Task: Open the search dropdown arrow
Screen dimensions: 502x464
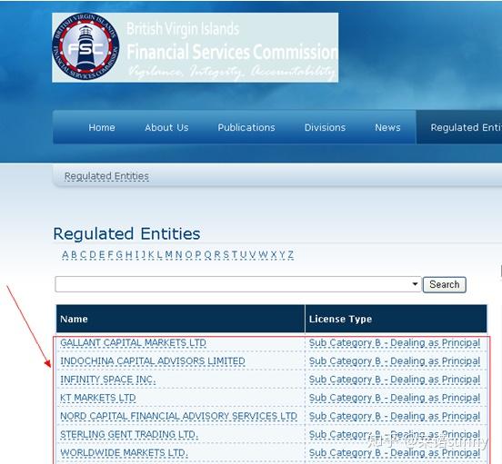Action: (x=415, y=284)
